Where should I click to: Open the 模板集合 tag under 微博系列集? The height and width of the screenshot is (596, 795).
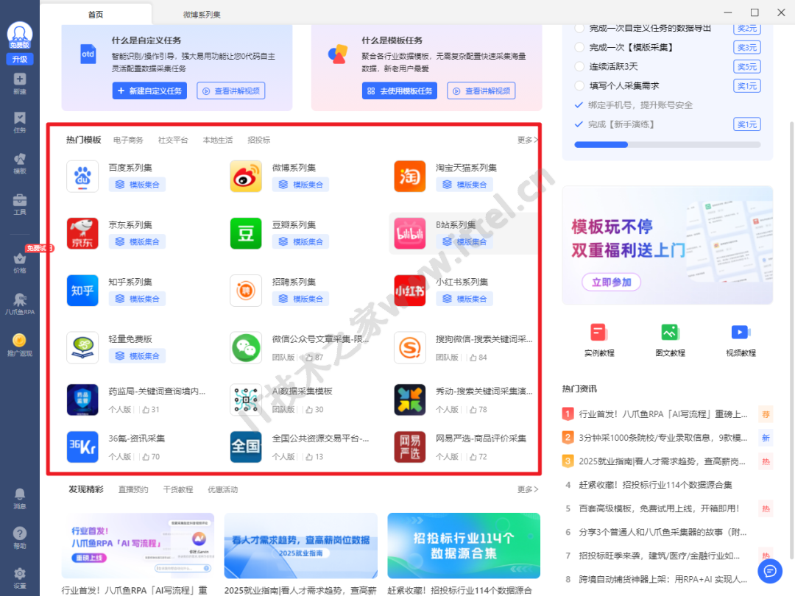click(x=301, y=185)
